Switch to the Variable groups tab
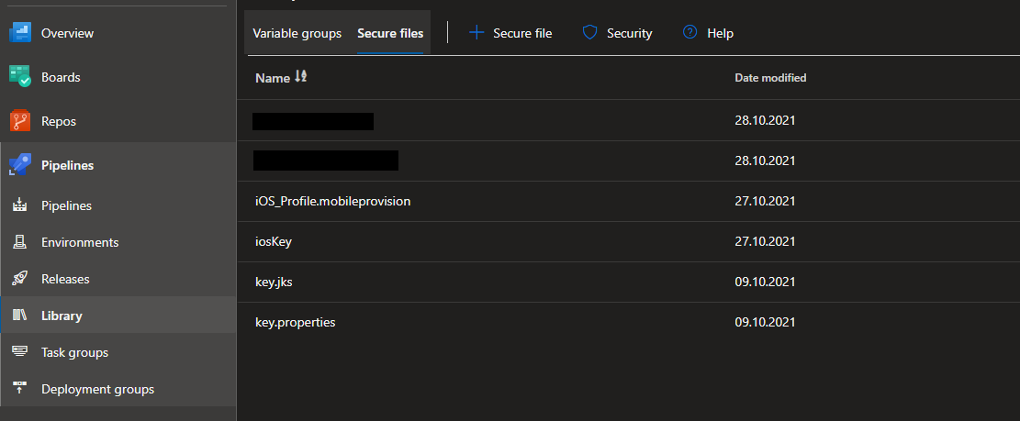Screen dimensions: 1020x421 pos(297,33)
